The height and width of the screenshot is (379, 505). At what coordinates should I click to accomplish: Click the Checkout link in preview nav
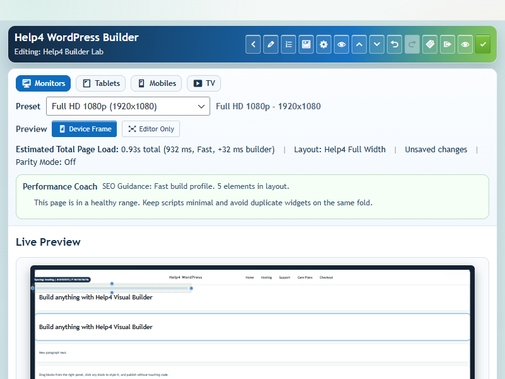[326, 277]
